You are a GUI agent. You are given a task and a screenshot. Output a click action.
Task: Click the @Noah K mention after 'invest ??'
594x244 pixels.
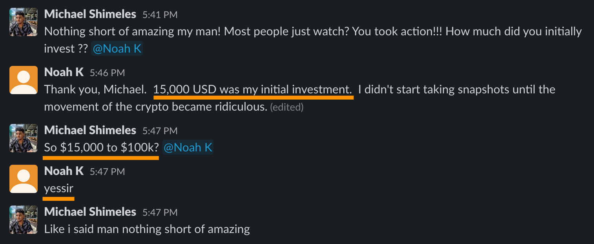click(117, 49)
